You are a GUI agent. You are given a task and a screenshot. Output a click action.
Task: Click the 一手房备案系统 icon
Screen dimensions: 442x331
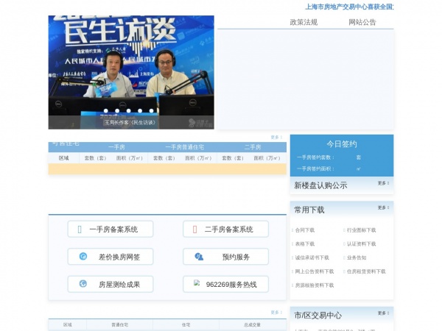[80, 229]
